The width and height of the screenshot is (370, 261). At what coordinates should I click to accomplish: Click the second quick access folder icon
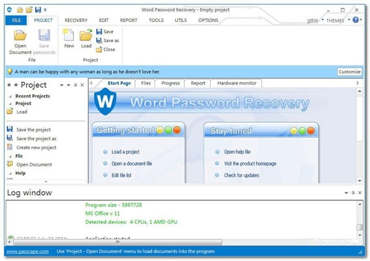[29, 10]
